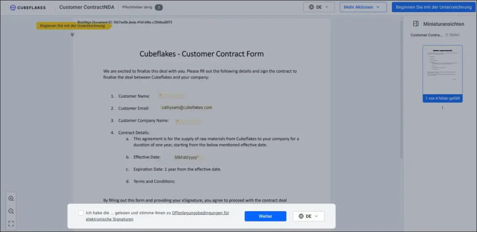The height and width of the screenshot is (232, 477).
Task: Click the double chevron down arrow icon
Action: 72,34
